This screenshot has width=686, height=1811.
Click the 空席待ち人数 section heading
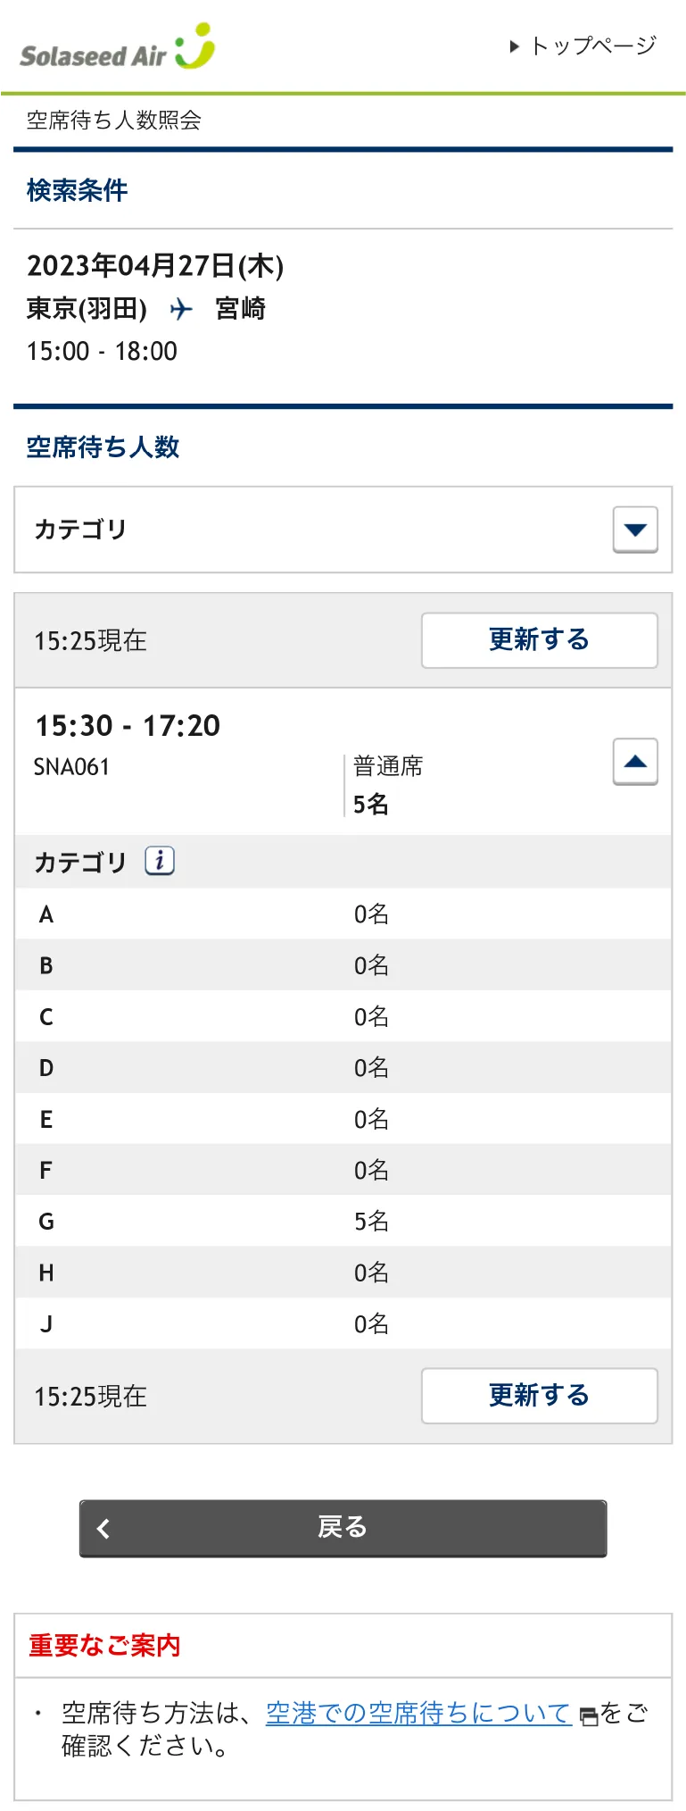103,447
